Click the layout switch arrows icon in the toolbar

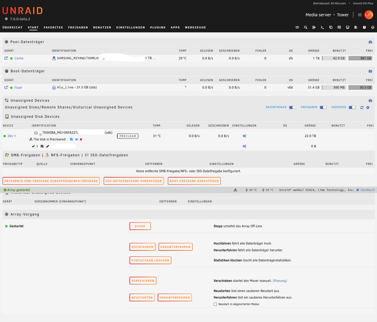point(297,28)
